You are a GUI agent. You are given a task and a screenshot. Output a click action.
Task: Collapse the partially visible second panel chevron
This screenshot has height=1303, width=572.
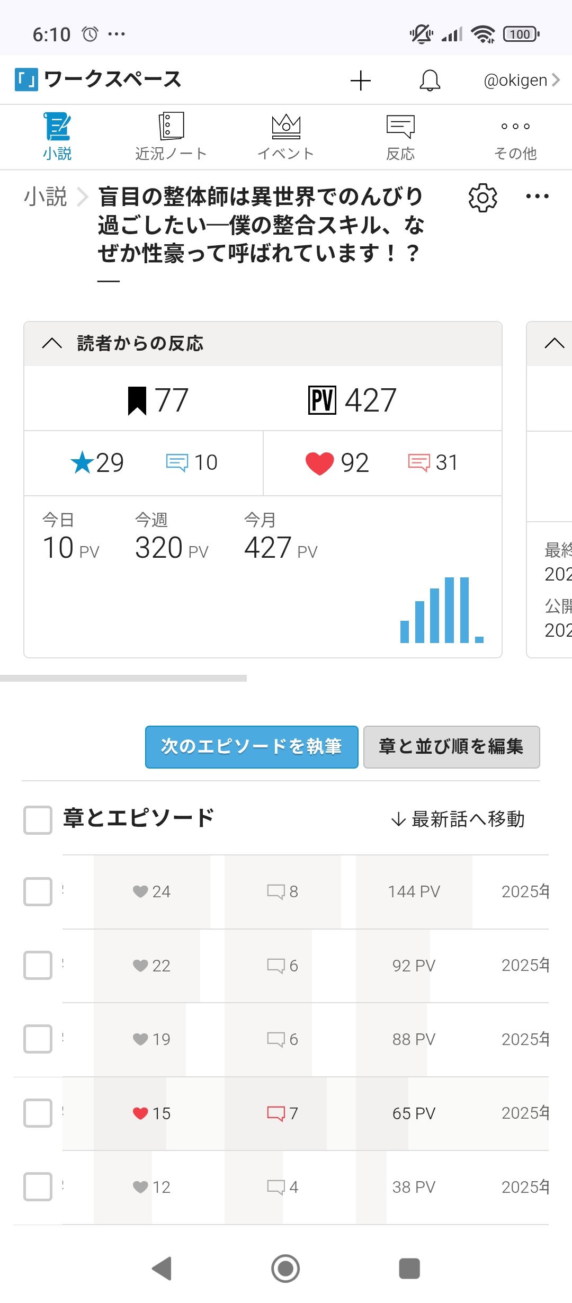click(554, 343)
